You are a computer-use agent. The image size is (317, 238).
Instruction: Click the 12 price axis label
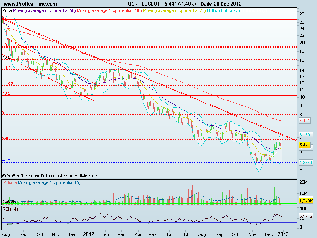coord(302,83)
